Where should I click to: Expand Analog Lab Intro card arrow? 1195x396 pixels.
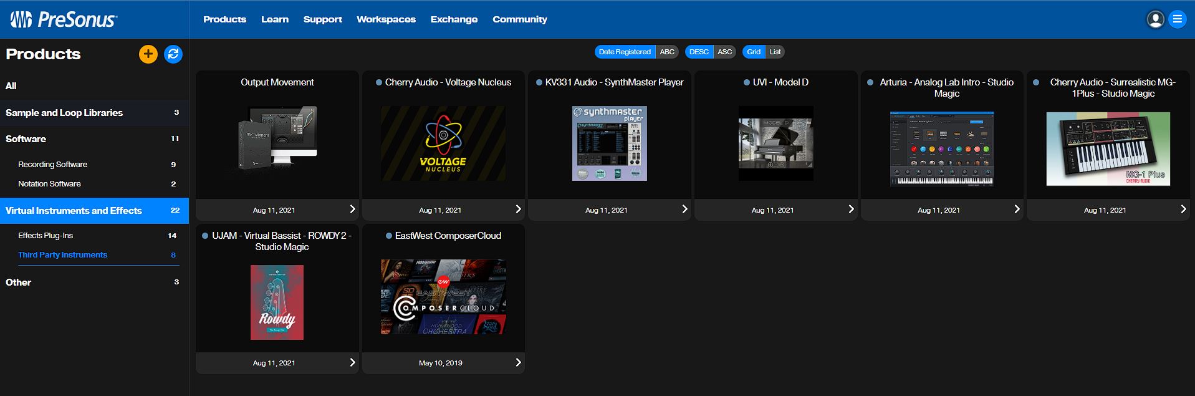1017,210
